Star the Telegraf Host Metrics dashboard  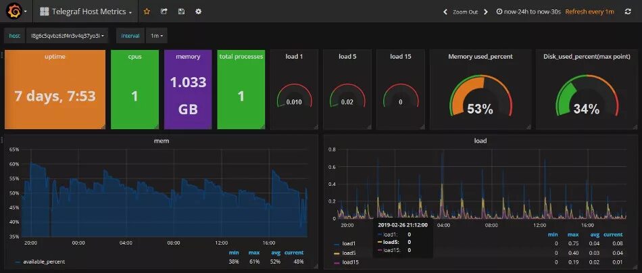pyautogui.click(x=147, y=11)
